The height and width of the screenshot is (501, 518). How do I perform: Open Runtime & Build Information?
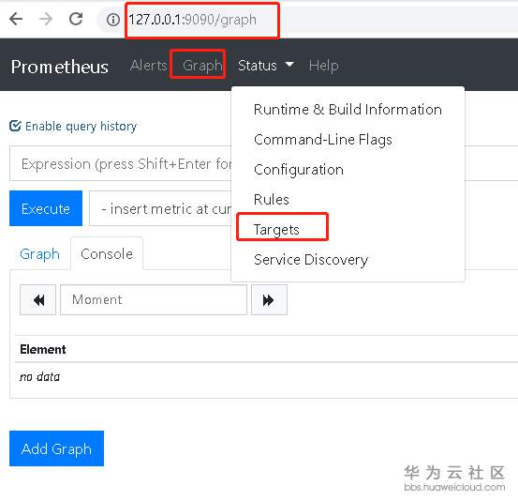pyautogui.click(x=348, y=110)
